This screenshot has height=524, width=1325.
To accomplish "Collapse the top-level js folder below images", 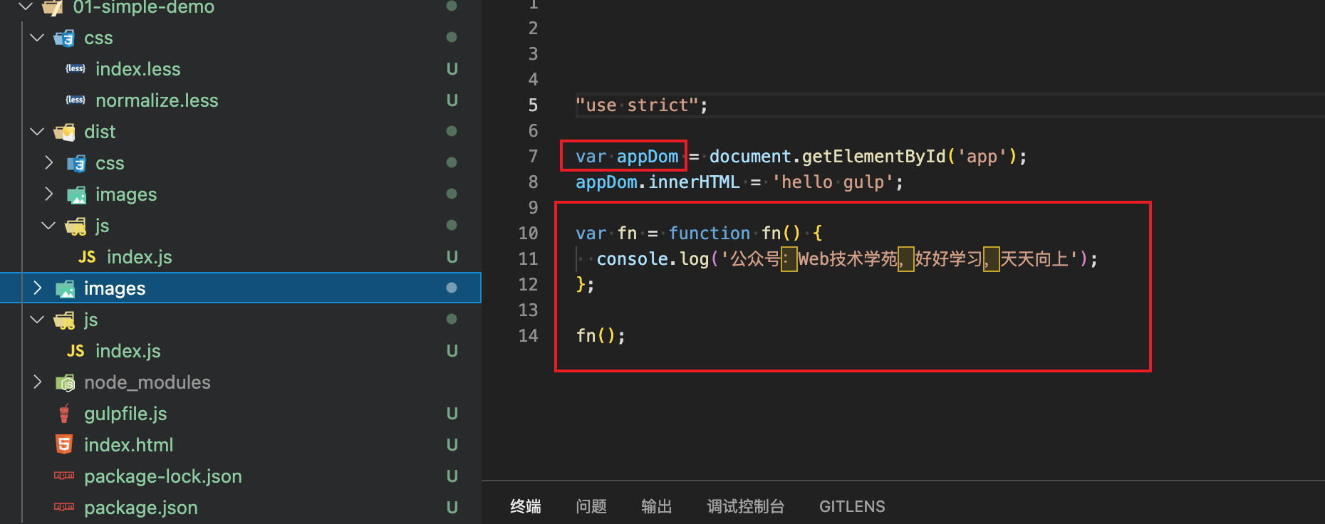I will coord(37,320).
